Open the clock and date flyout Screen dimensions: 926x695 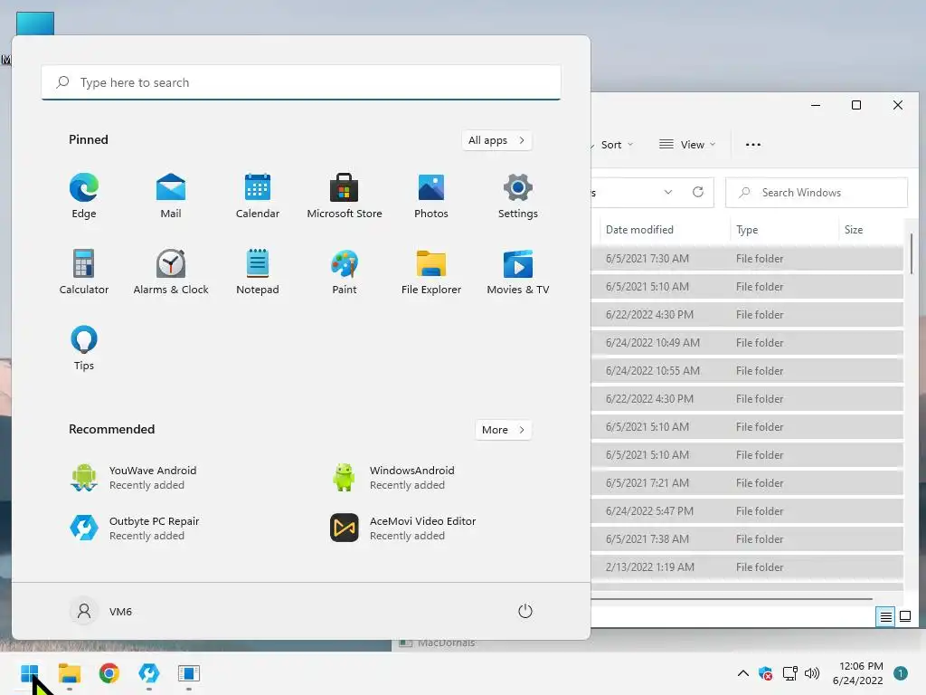[x=858, y=673]
